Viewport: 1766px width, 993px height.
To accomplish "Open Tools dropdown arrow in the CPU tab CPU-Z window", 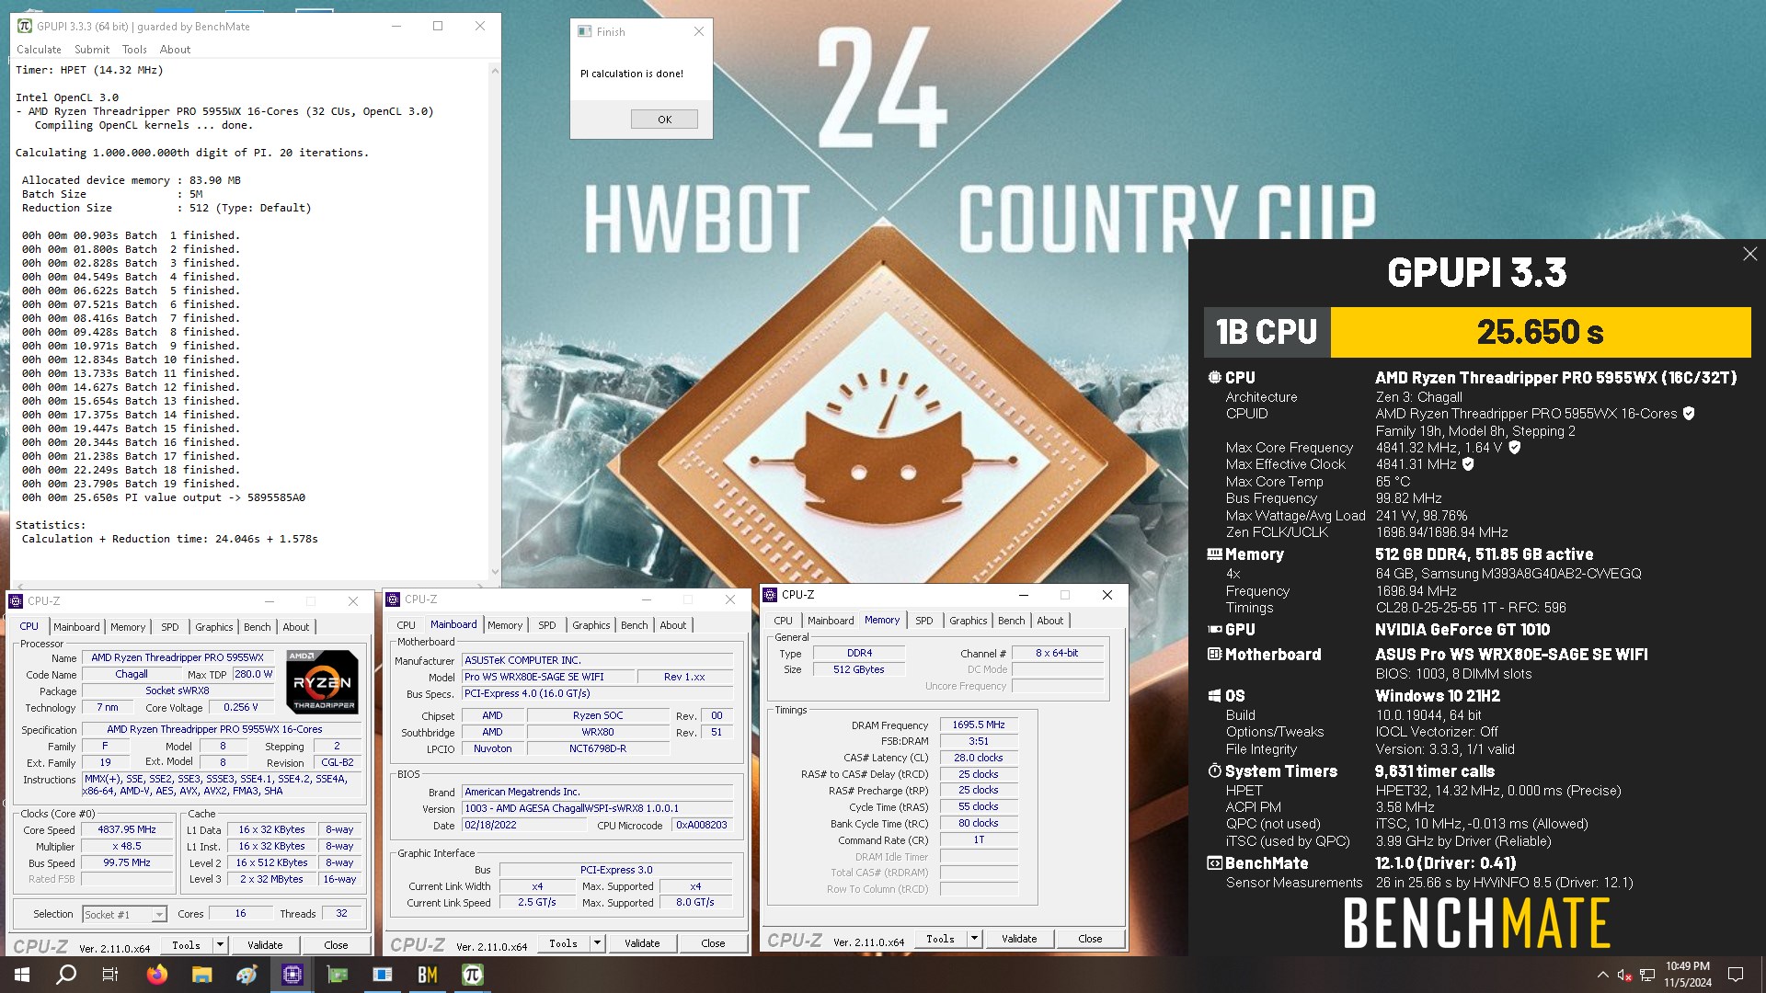I will (220, 944).
